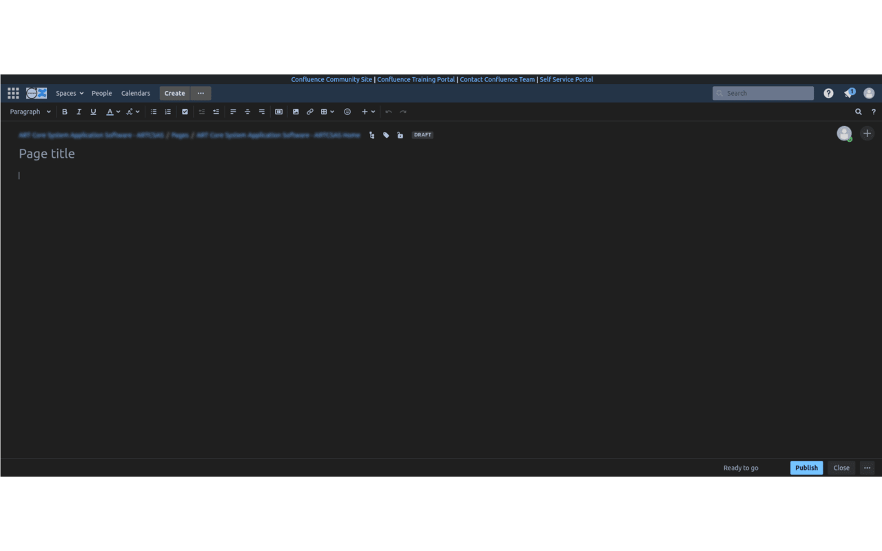Open create-from-template ellipsis button
The image size is (882, 551).
point(201,93)
